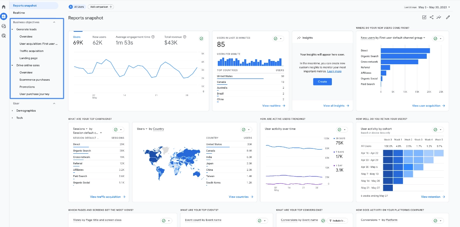Click the Share this report icon
The height and width of the screenshot is (227, 460).
tap(431, 17)
